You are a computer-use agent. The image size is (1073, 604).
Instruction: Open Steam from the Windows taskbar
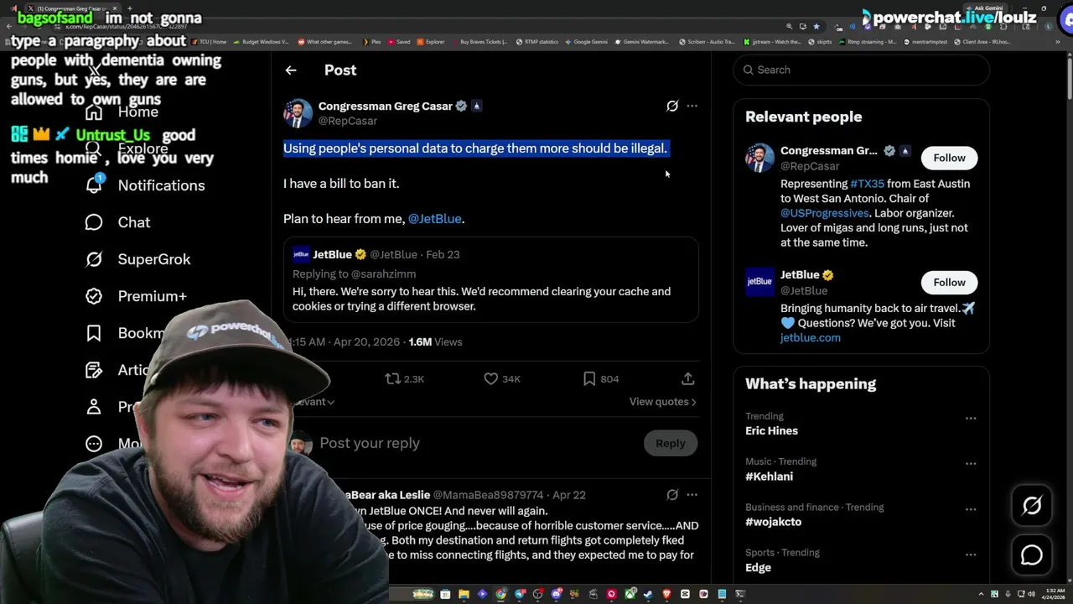[x=647, y=594]
